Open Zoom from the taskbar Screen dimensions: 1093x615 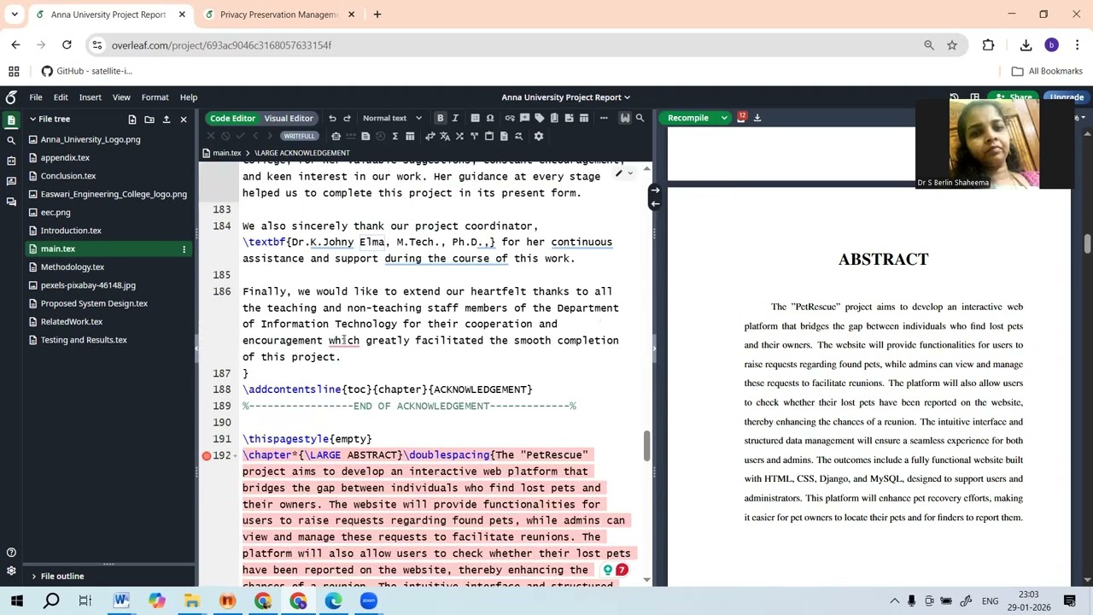pyautogui.click(x=368, y=601)
